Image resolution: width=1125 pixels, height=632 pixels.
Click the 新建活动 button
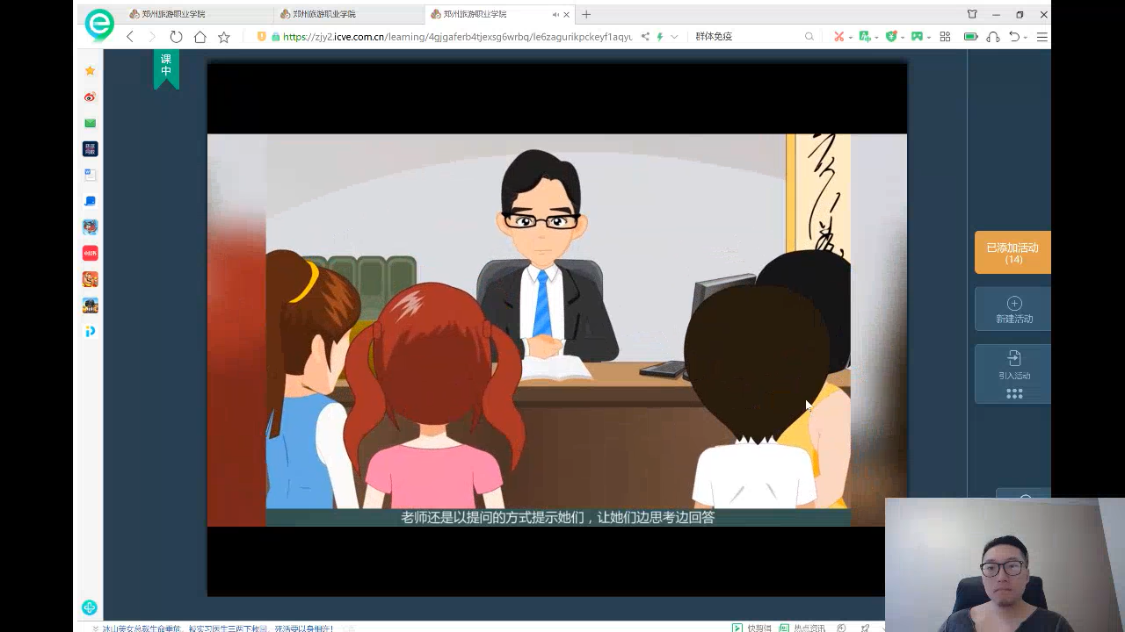(x=1013, y=310)
